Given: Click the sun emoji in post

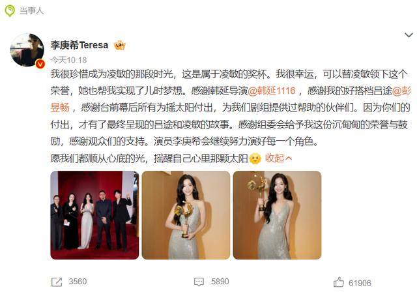Looking at the screenshot, I should (255, 158).
